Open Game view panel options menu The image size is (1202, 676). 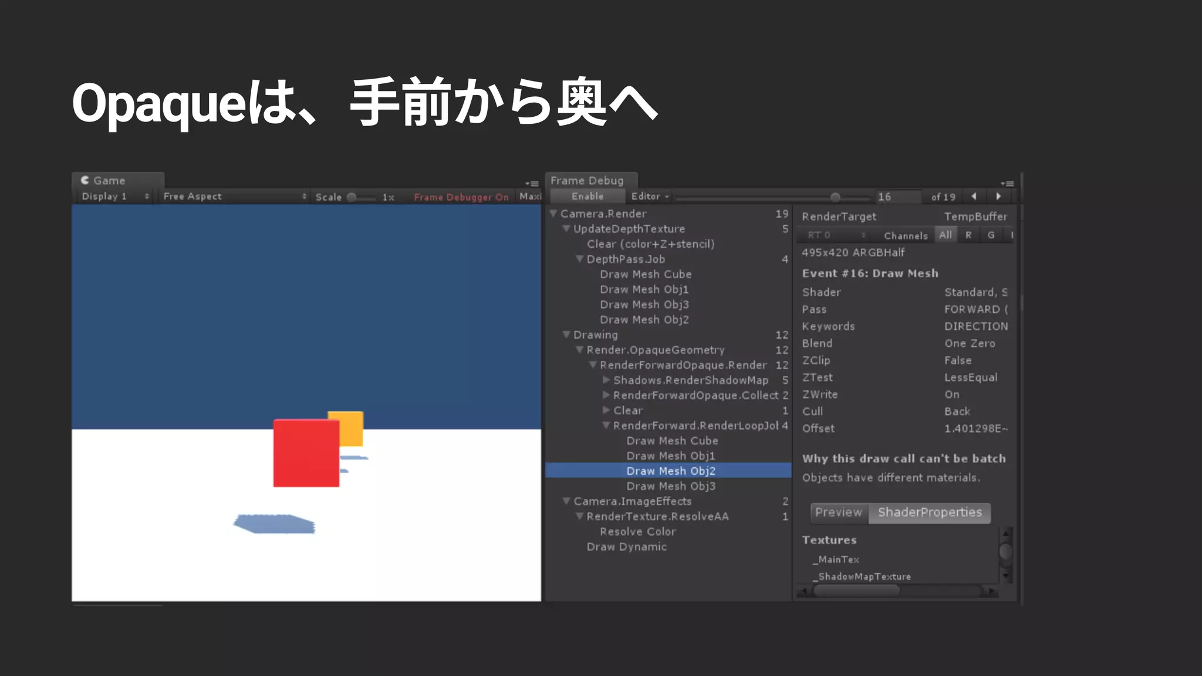coord(532,184)
